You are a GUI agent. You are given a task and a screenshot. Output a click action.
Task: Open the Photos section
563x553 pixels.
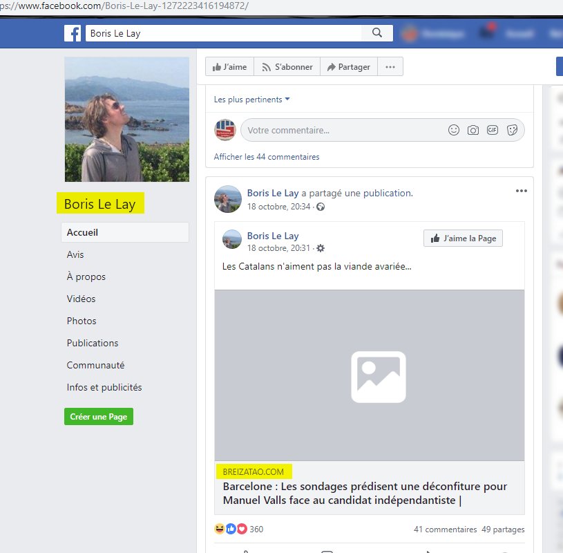point(82,321)
